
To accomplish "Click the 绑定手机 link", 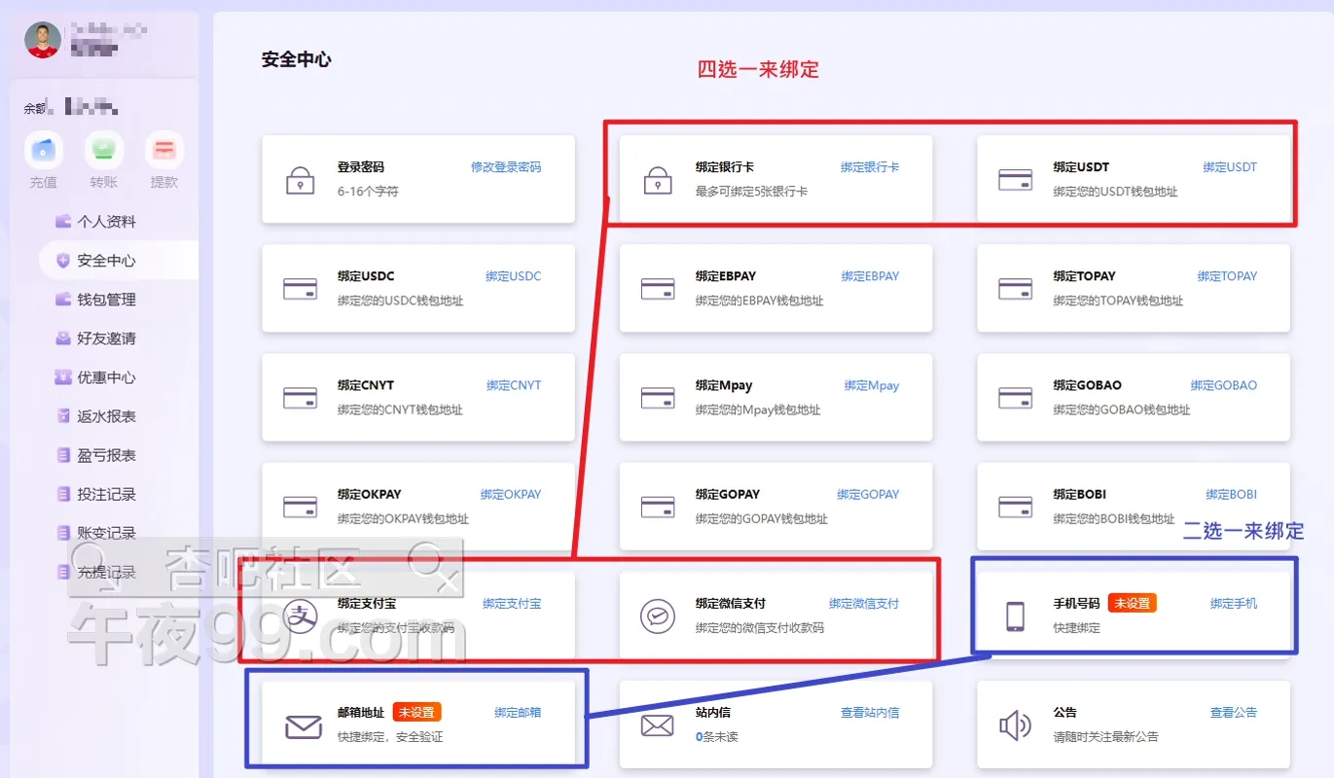I will click(1233, 604).
